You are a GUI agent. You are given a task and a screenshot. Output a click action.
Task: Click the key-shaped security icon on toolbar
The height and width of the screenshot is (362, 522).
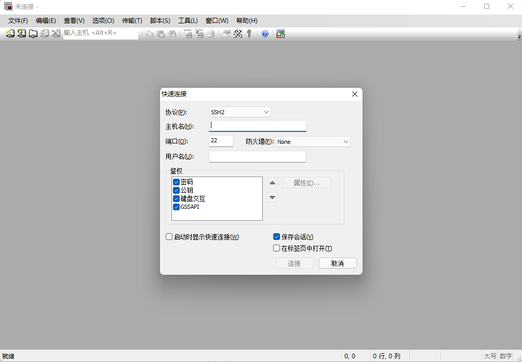pyautogui.click(x=248, y=33)
